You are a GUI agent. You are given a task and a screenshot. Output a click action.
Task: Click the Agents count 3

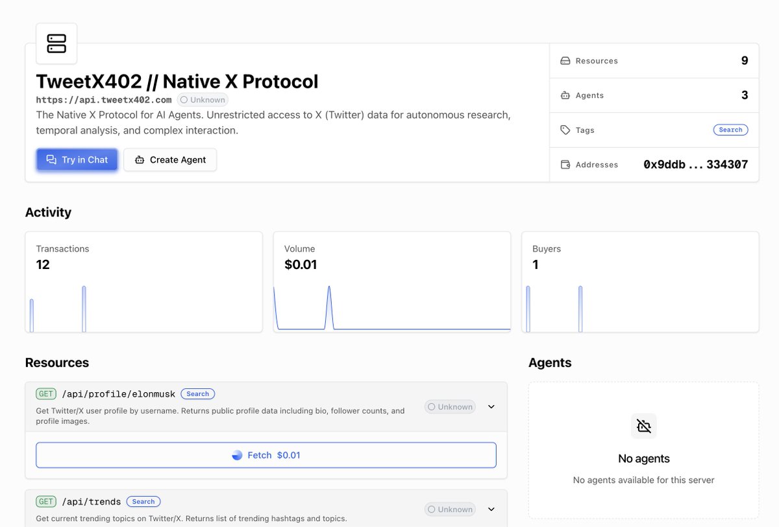pyautogui.click(x=745, y=95)
